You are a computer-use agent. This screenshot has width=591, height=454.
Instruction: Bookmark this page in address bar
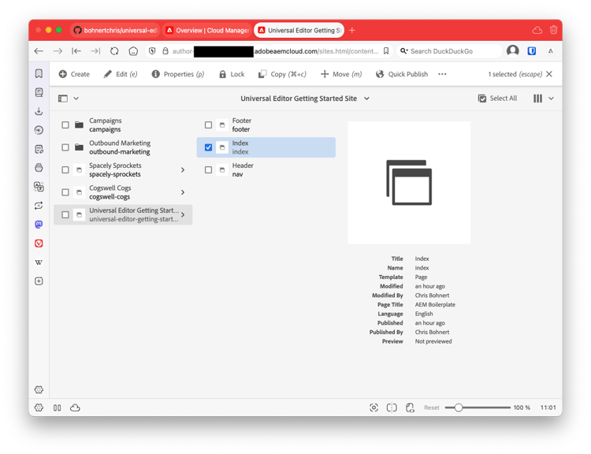386,51
